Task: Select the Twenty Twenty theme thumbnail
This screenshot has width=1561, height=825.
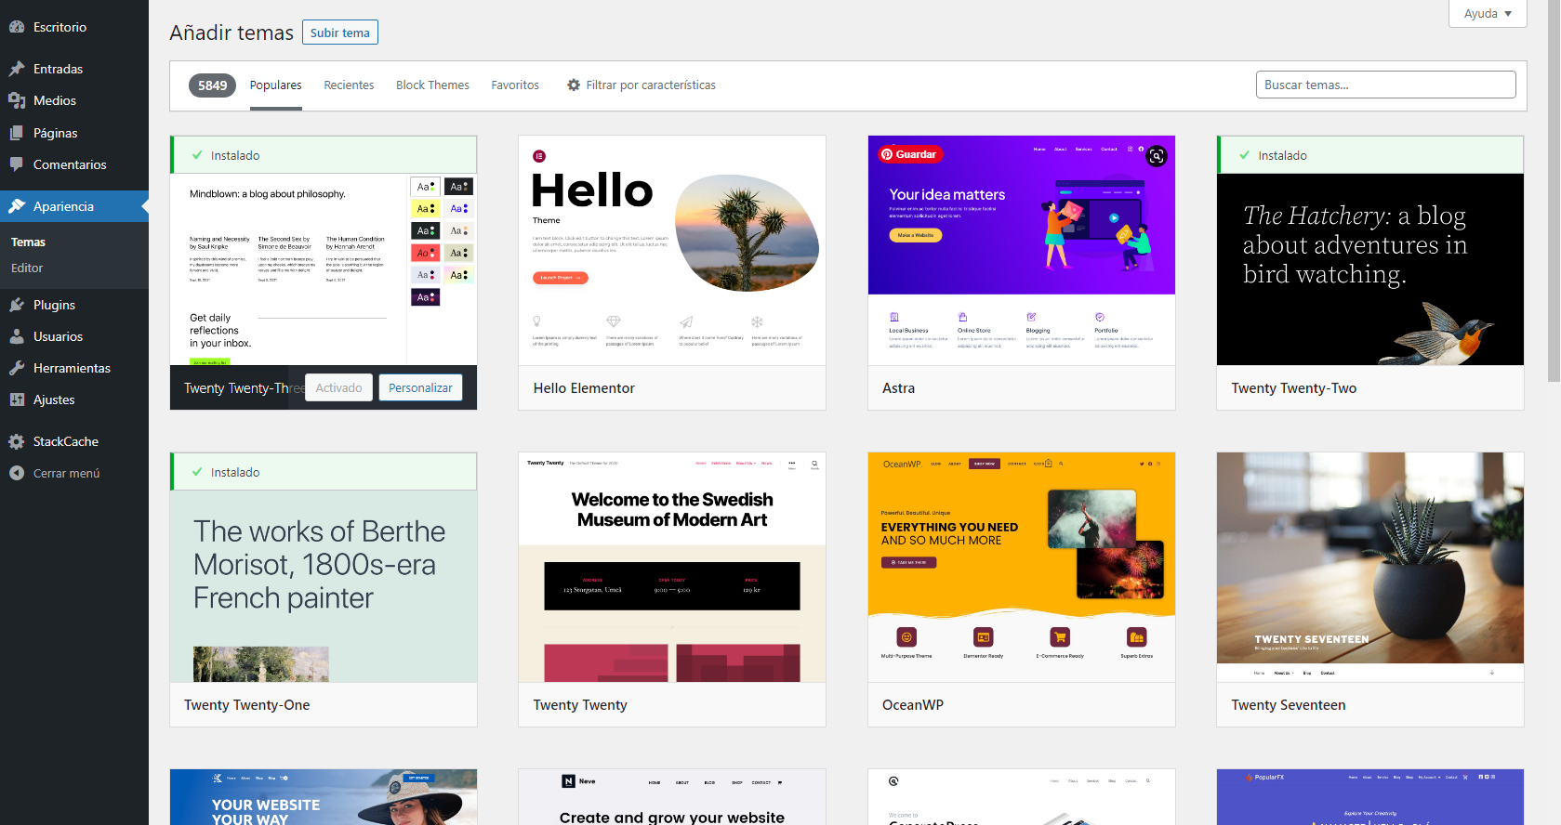Action: click(672, 568)
